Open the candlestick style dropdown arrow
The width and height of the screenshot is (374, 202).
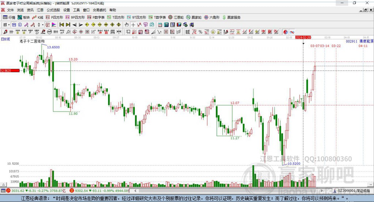click(x=43, y=24)
